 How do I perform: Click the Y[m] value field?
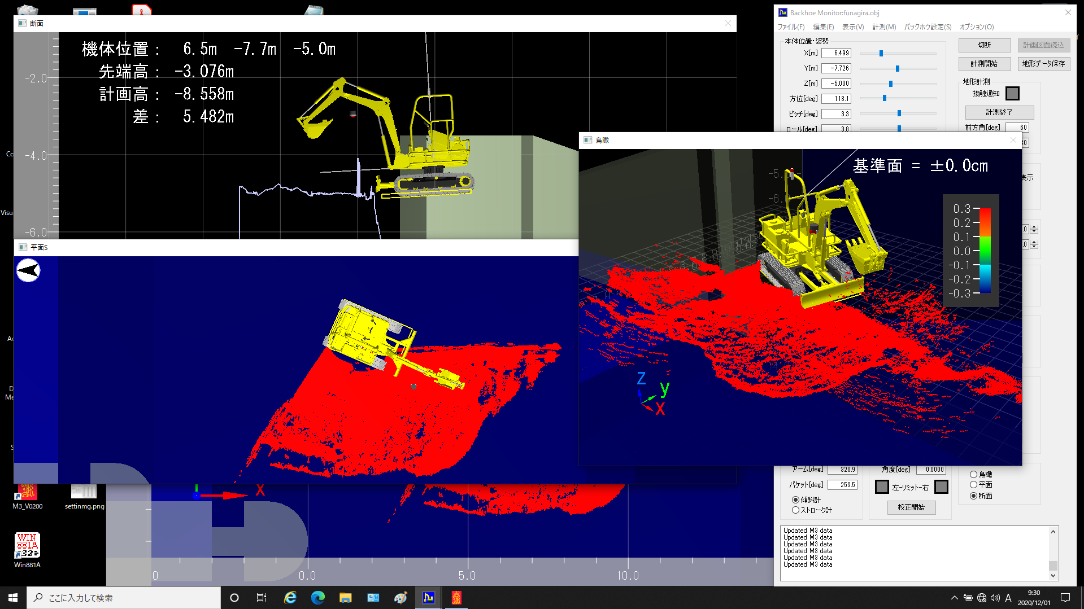pyautogui.click(x=836, y=68)
